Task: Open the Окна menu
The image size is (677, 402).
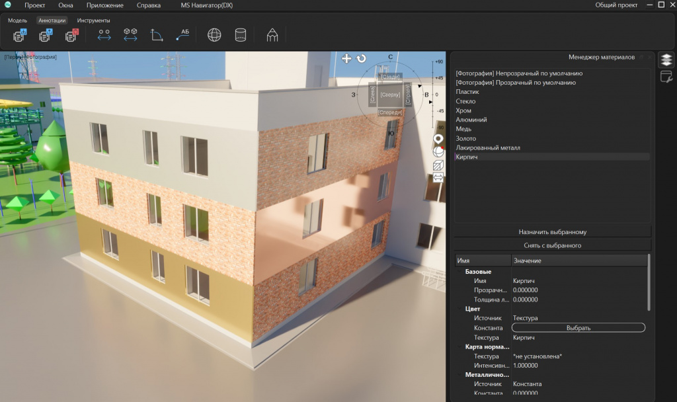Action: [x=65, y=5]
